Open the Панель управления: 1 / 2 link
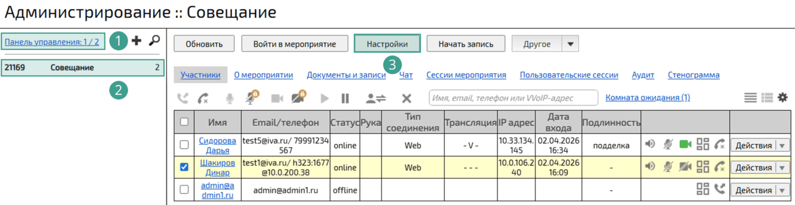This screenshot has width=795, height=205. (x=52, y=41)
